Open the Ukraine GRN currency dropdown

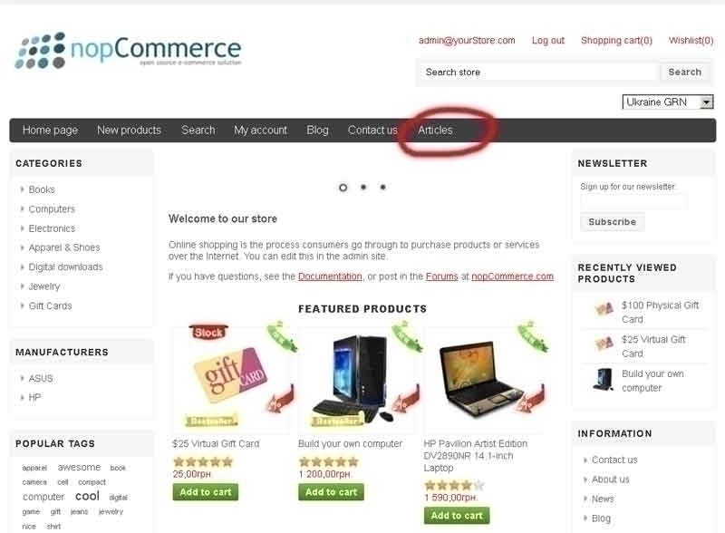[x=668, y=102]
